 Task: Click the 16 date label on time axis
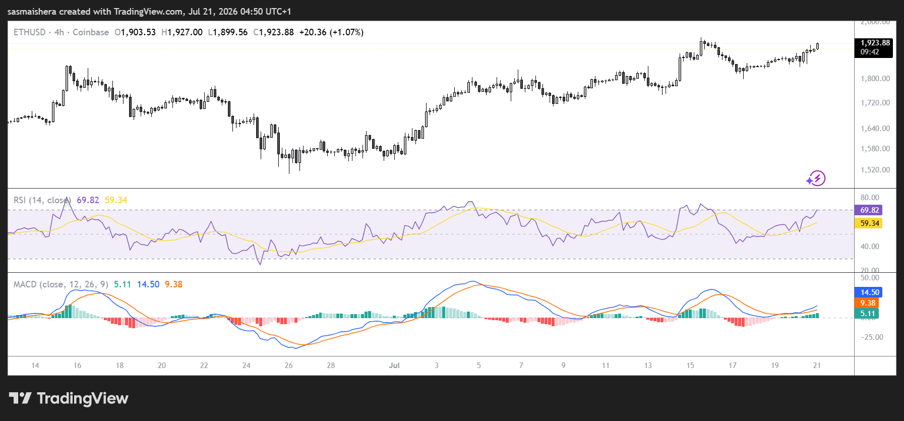pos(77,366)
